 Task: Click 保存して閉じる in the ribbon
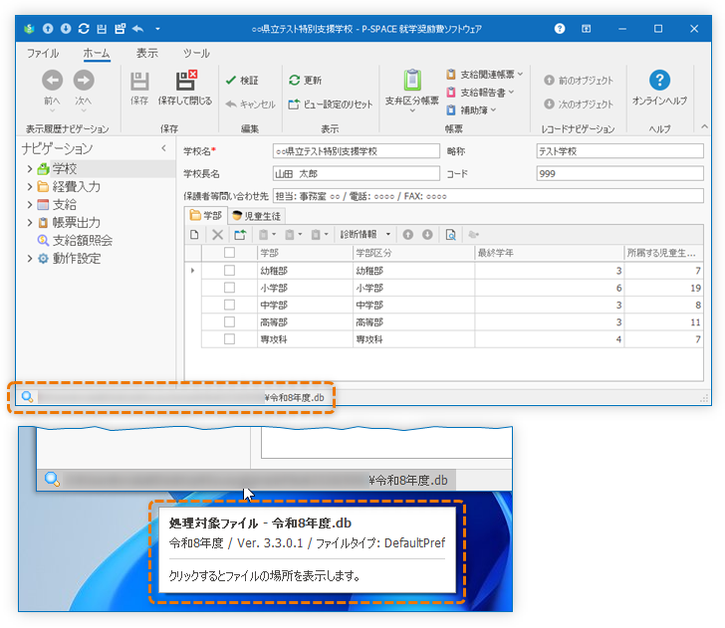click(185, 88)
